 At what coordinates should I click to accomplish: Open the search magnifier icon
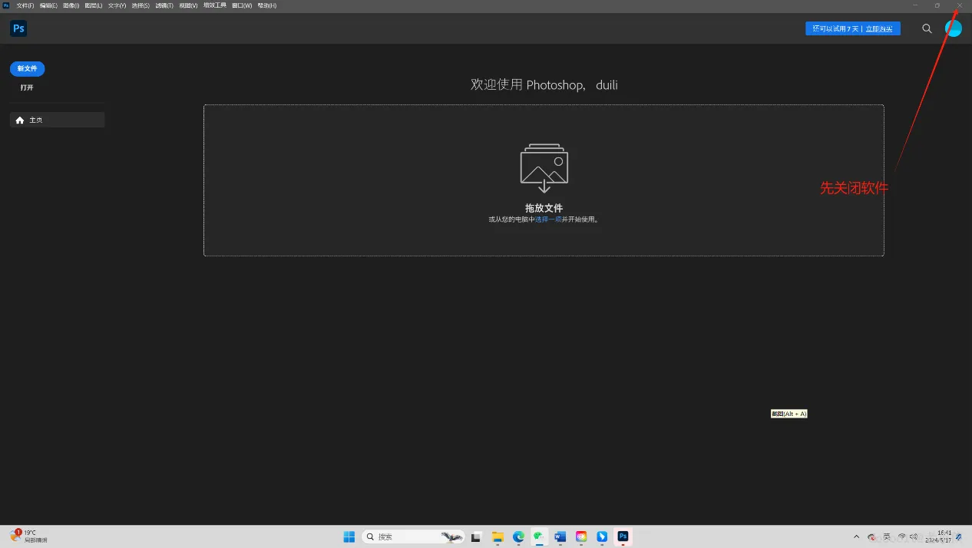[927, 28]
